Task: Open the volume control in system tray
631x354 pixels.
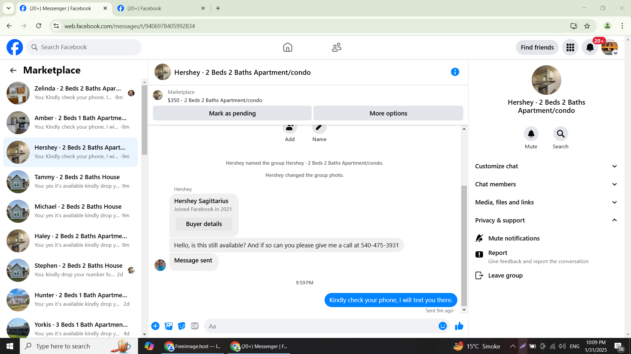Action: point(562,346)
